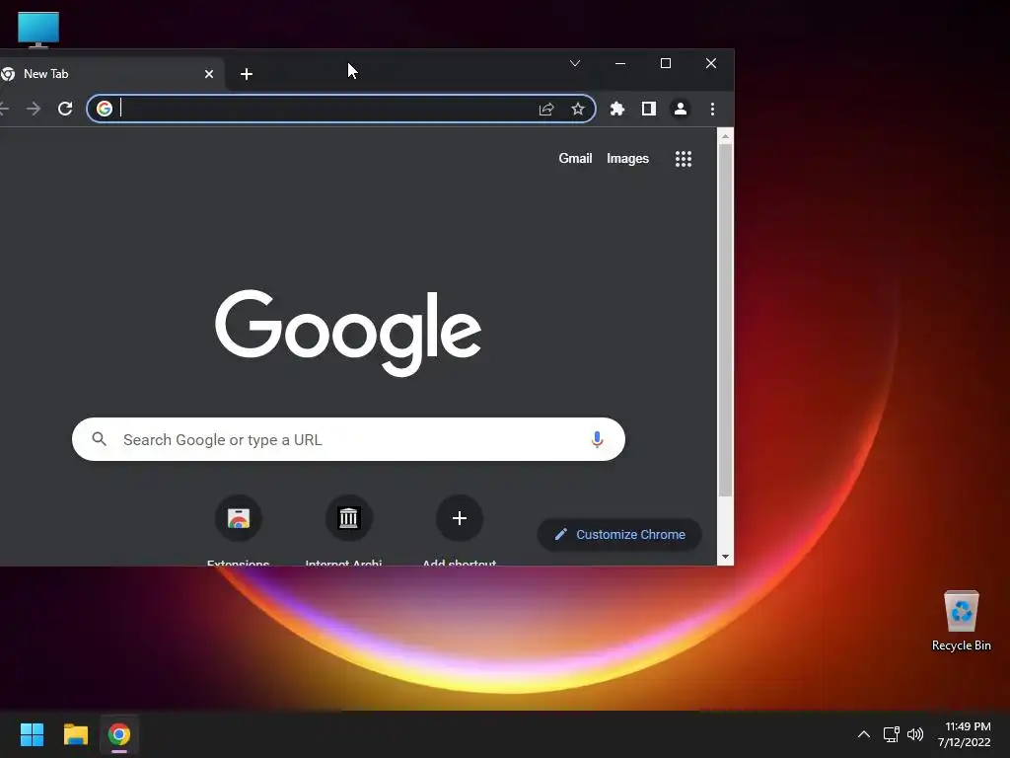
Task: Bookmark this tab with the star icon
Action: point(578,109)
